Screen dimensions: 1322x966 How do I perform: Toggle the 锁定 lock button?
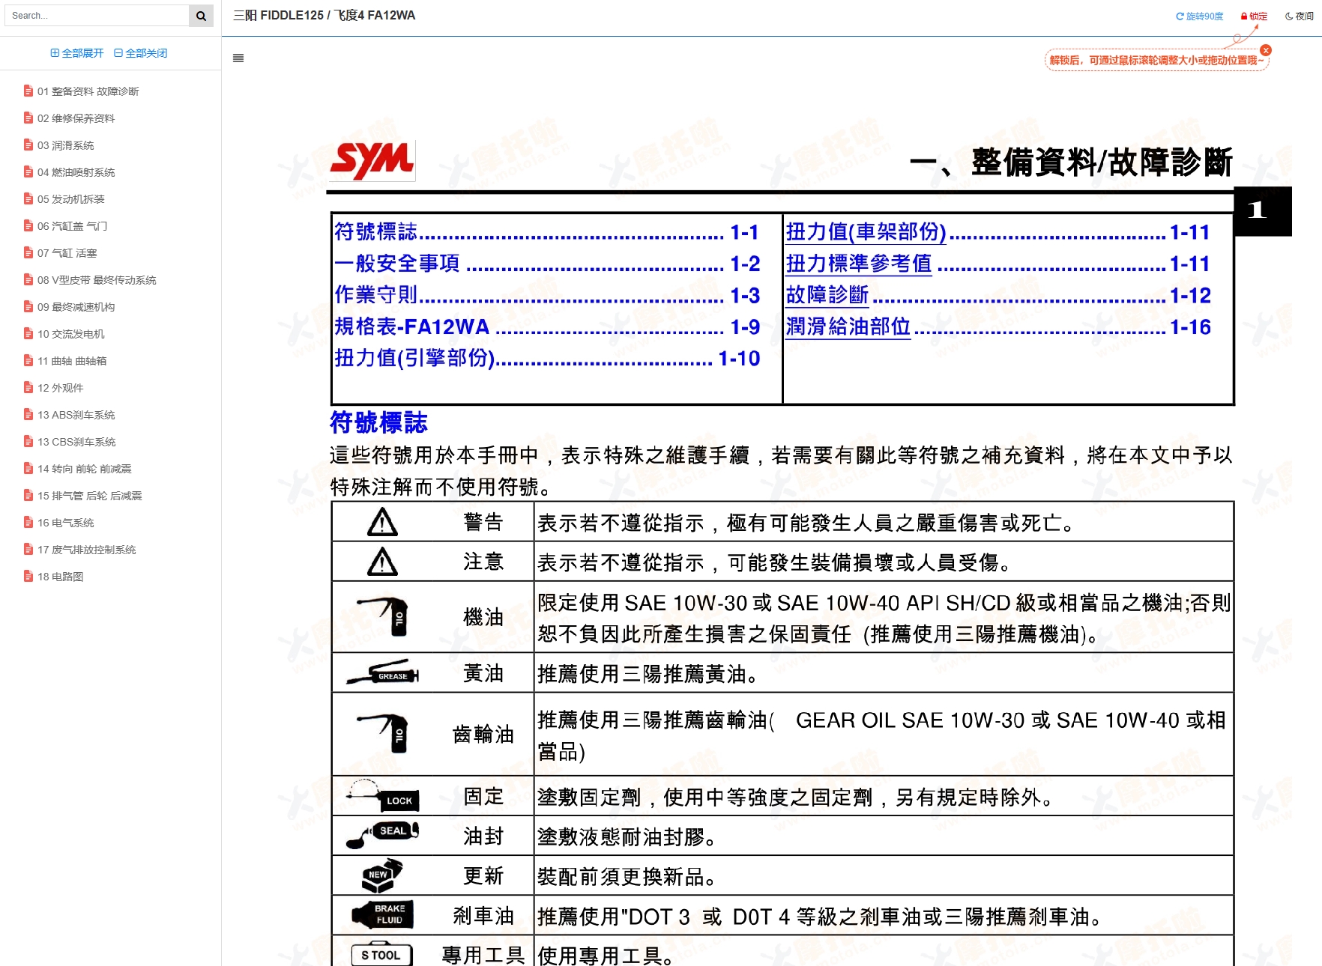[1254, 16]
